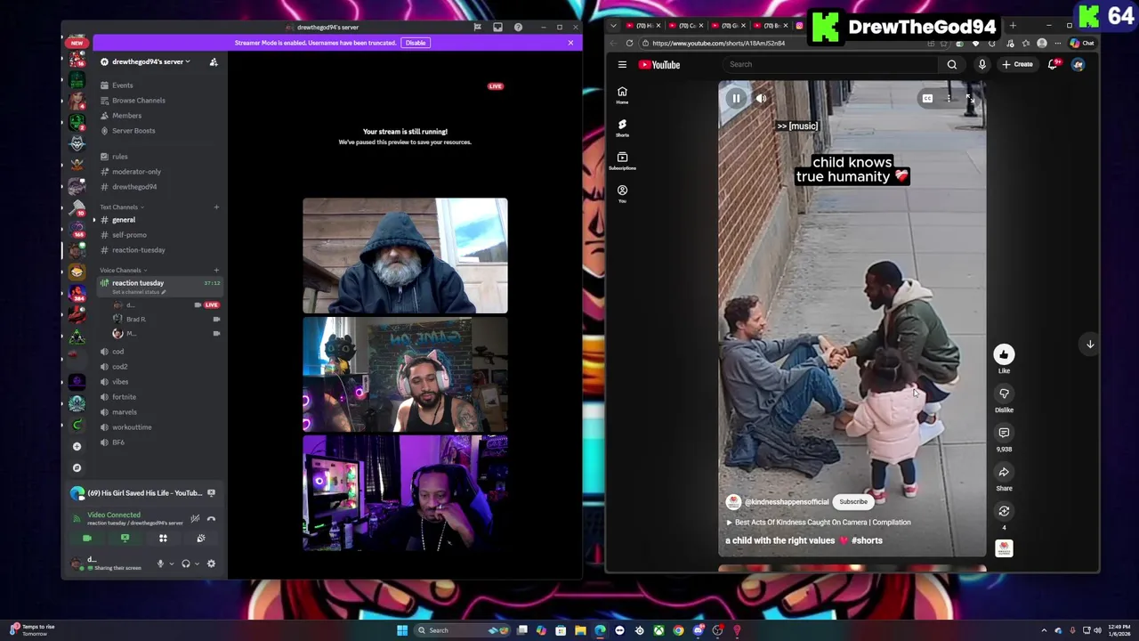Go to next short with down arrow
This screenshot has height=641, width=1139.
[1090, 344]
